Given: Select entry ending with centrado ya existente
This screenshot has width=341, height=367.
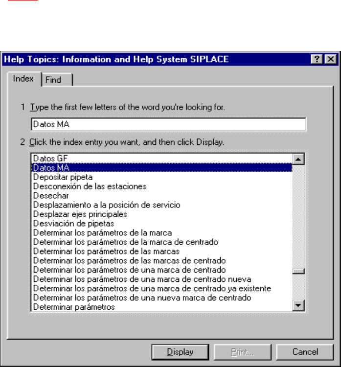Looking at the screenshot, I should point(162,288).
